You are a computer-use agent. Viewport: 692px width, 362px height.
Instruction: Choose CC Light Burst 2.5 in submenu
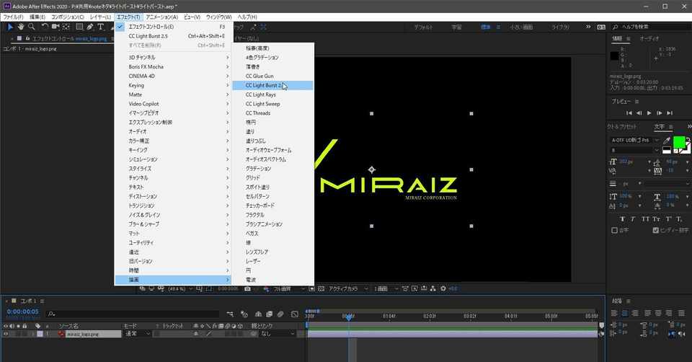pyautogui.click(x=272, y=85)
